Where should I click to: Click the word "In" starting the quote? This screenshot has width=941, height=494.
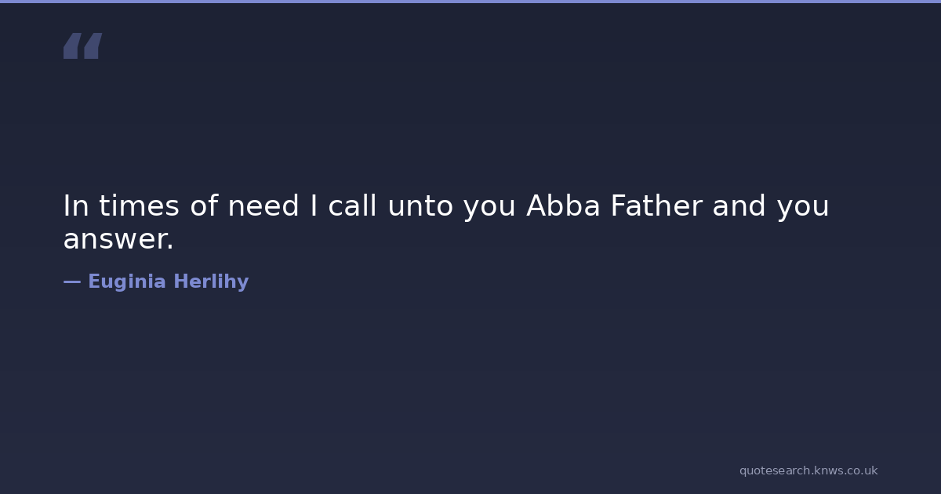75,206
